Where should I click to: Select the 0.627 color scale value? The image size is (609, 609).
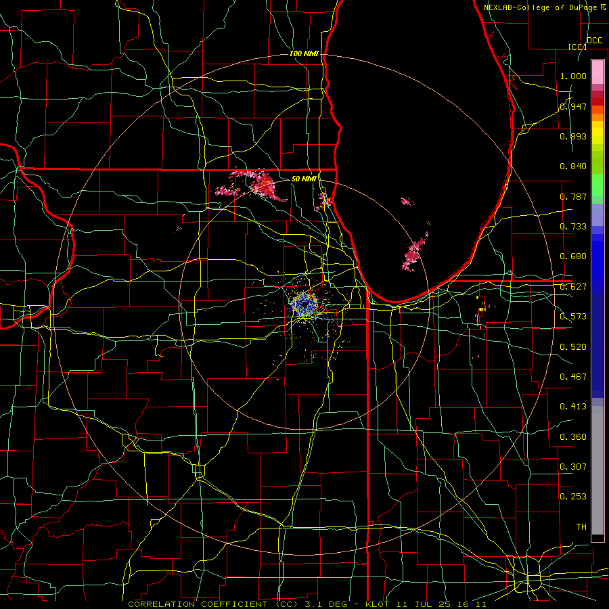pyautogui.click(x=573, y=287)
